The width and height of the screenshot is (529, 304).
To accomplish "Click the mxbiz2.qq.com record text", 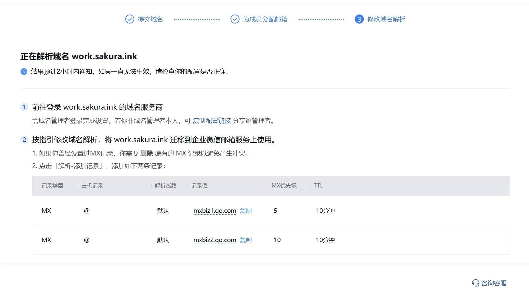I will point(215,240).
